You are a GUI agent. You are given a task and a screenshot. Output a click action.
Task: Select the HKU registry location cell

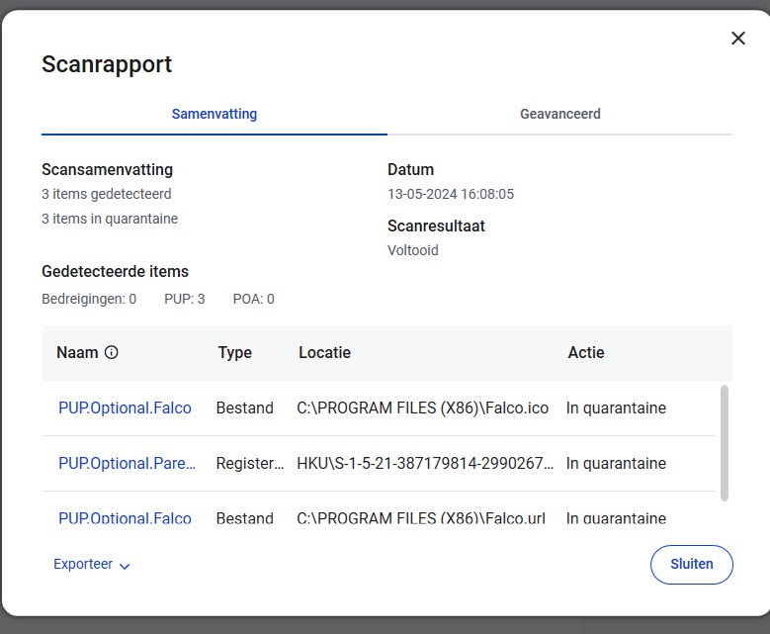(x=425, y=463)
